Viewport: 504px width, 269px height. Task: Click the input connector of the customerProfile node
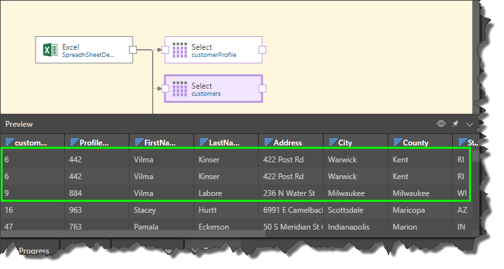click(165, 50)
